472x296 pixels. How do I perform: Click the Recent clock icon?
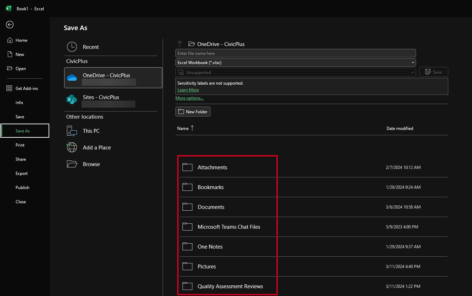(72, 47)
